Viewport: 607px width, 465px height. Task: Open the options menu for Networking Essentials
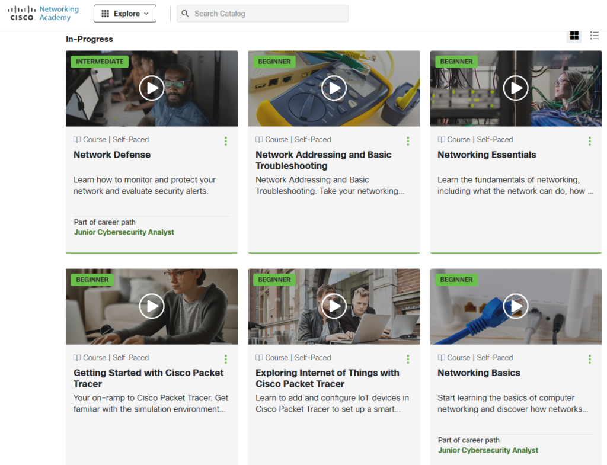(x=590, y=141)
